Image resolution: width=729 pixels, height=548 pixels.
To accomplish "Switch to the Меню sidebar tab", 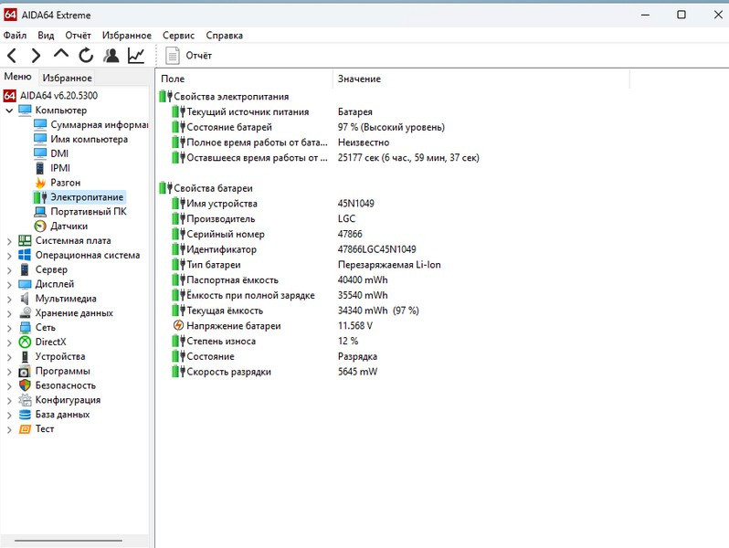I will coord(17,77).
